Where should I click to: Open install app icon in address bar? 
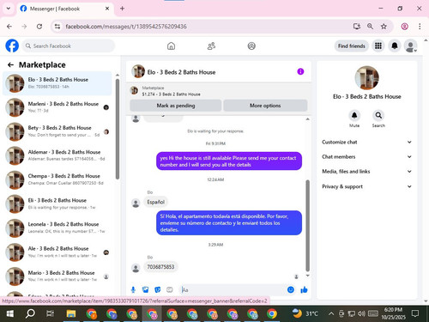pyautogui.click(x=356, y=27)
